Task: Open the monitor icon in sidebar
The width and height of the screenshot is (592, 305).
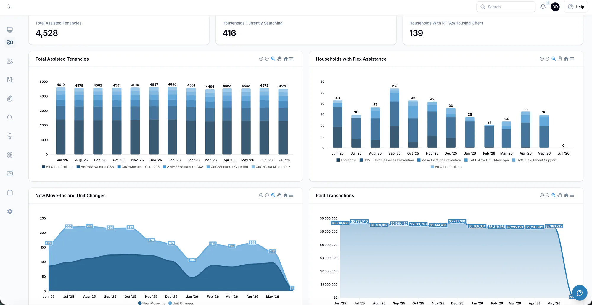Action: click(10, 30)
